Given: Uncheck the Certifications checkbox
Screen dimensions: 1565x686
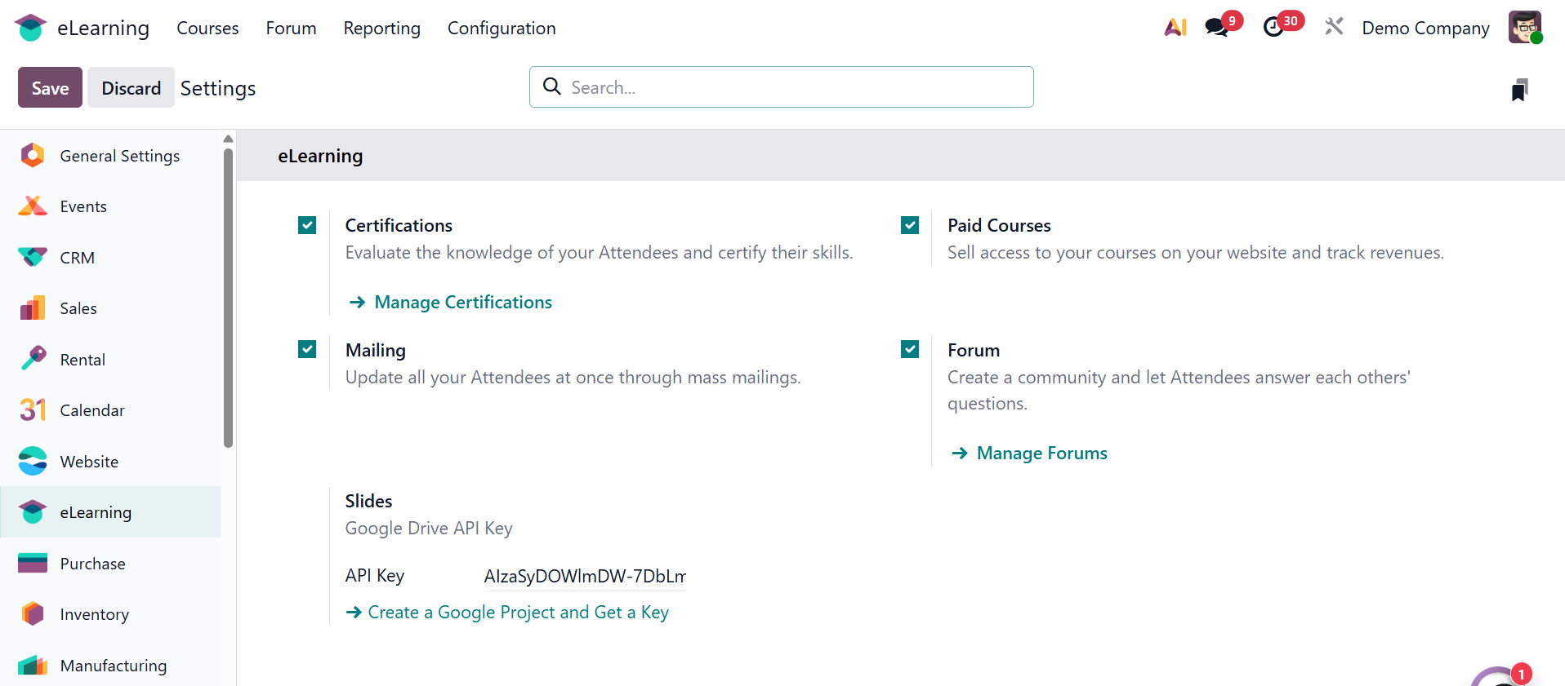Looking at the screenshot, I should pyautogui.click(x=307, y=225).
